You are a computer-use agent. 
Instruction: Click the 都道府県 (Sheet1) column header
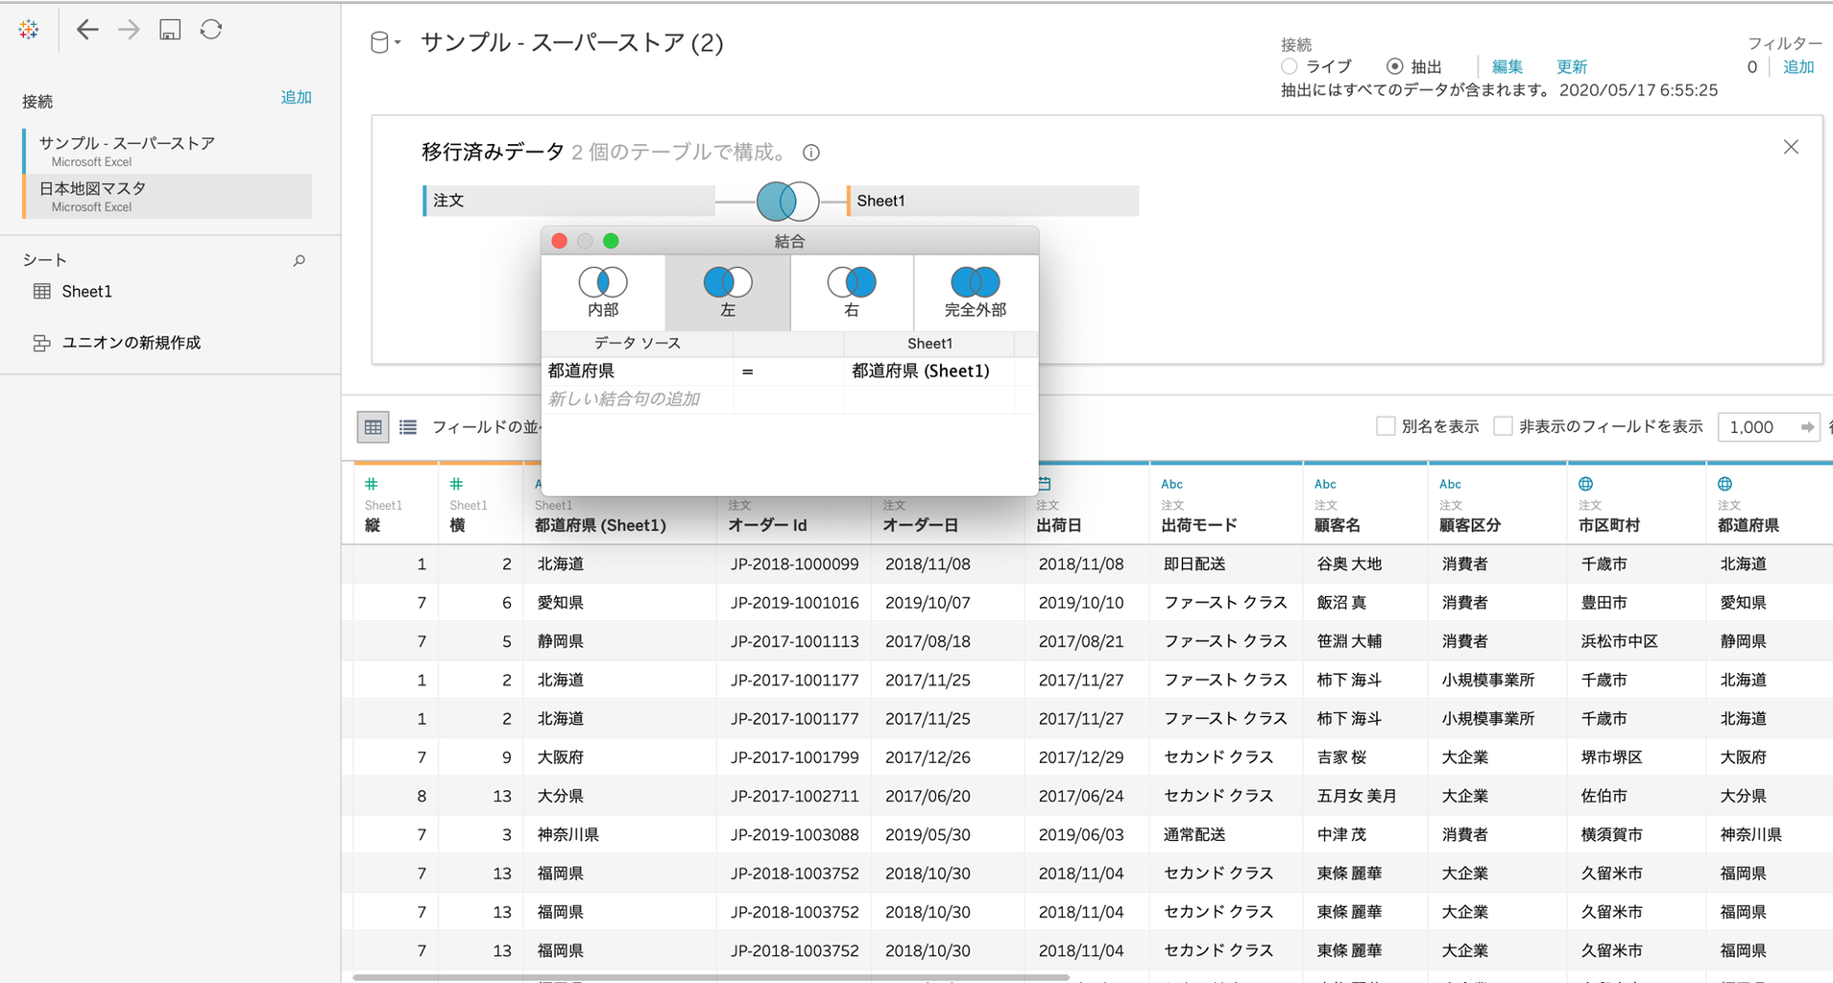coord(600,526)
